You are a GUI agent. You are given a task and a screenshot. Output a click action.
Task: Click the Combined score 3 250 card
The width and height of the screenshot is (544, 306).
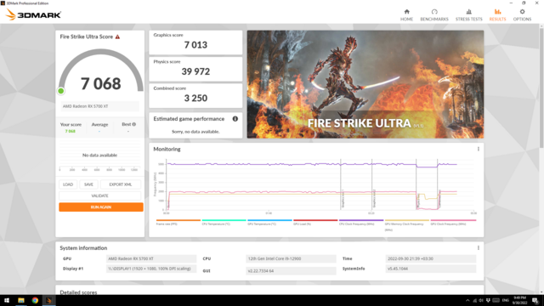coord(195,96)
